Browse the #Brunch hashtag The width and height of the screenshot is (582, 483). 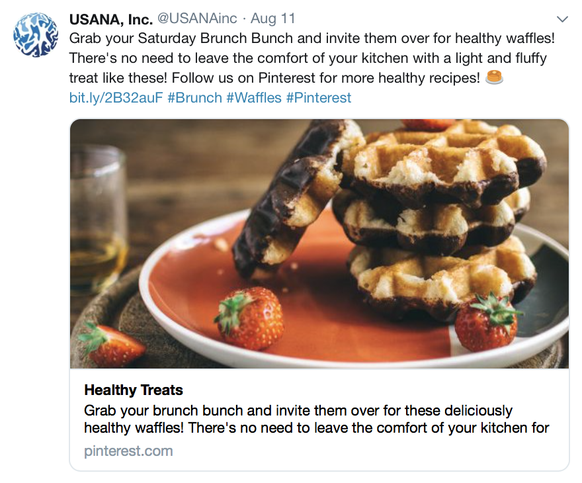194,98
